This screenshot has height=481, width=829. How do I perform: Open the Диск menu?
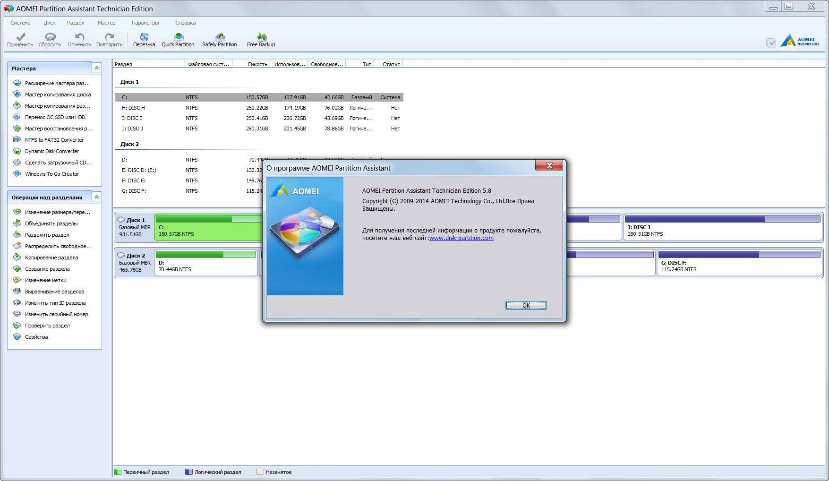pyautogui.click(x=50, y=23)
